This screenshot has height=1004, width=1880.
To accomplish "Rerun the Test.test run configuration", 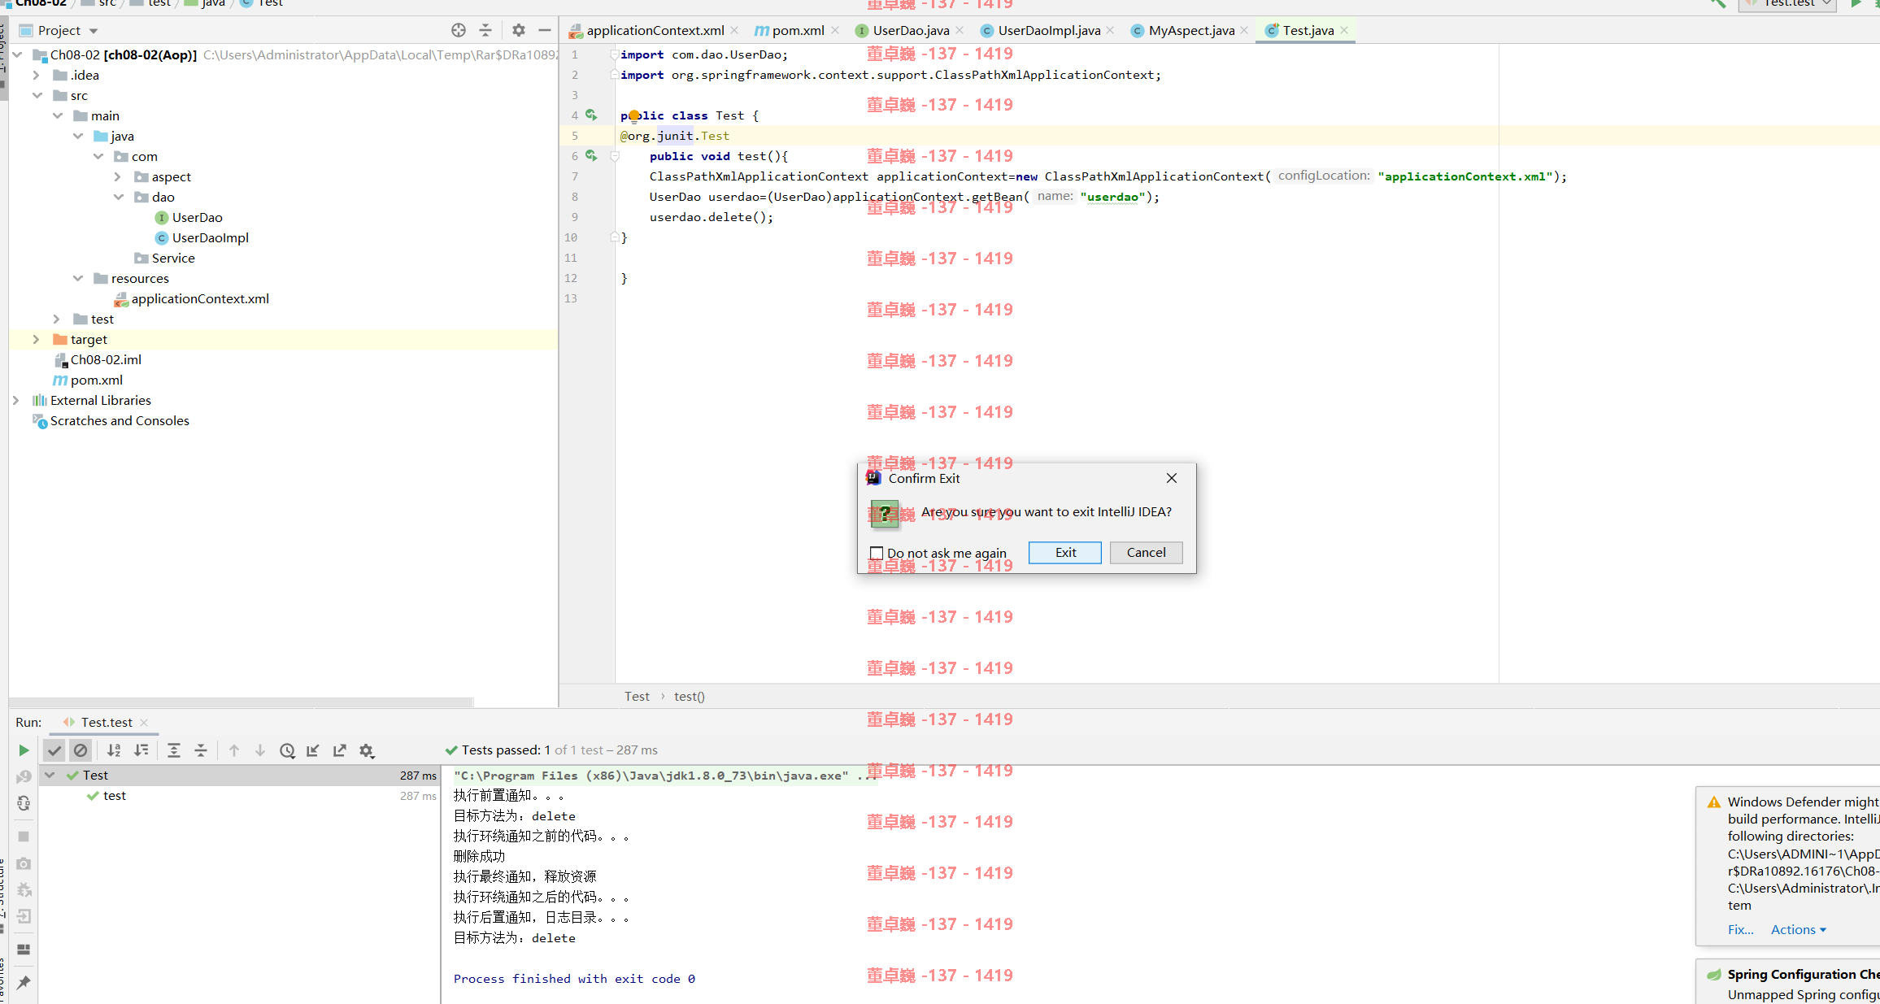I will (24, 750).
